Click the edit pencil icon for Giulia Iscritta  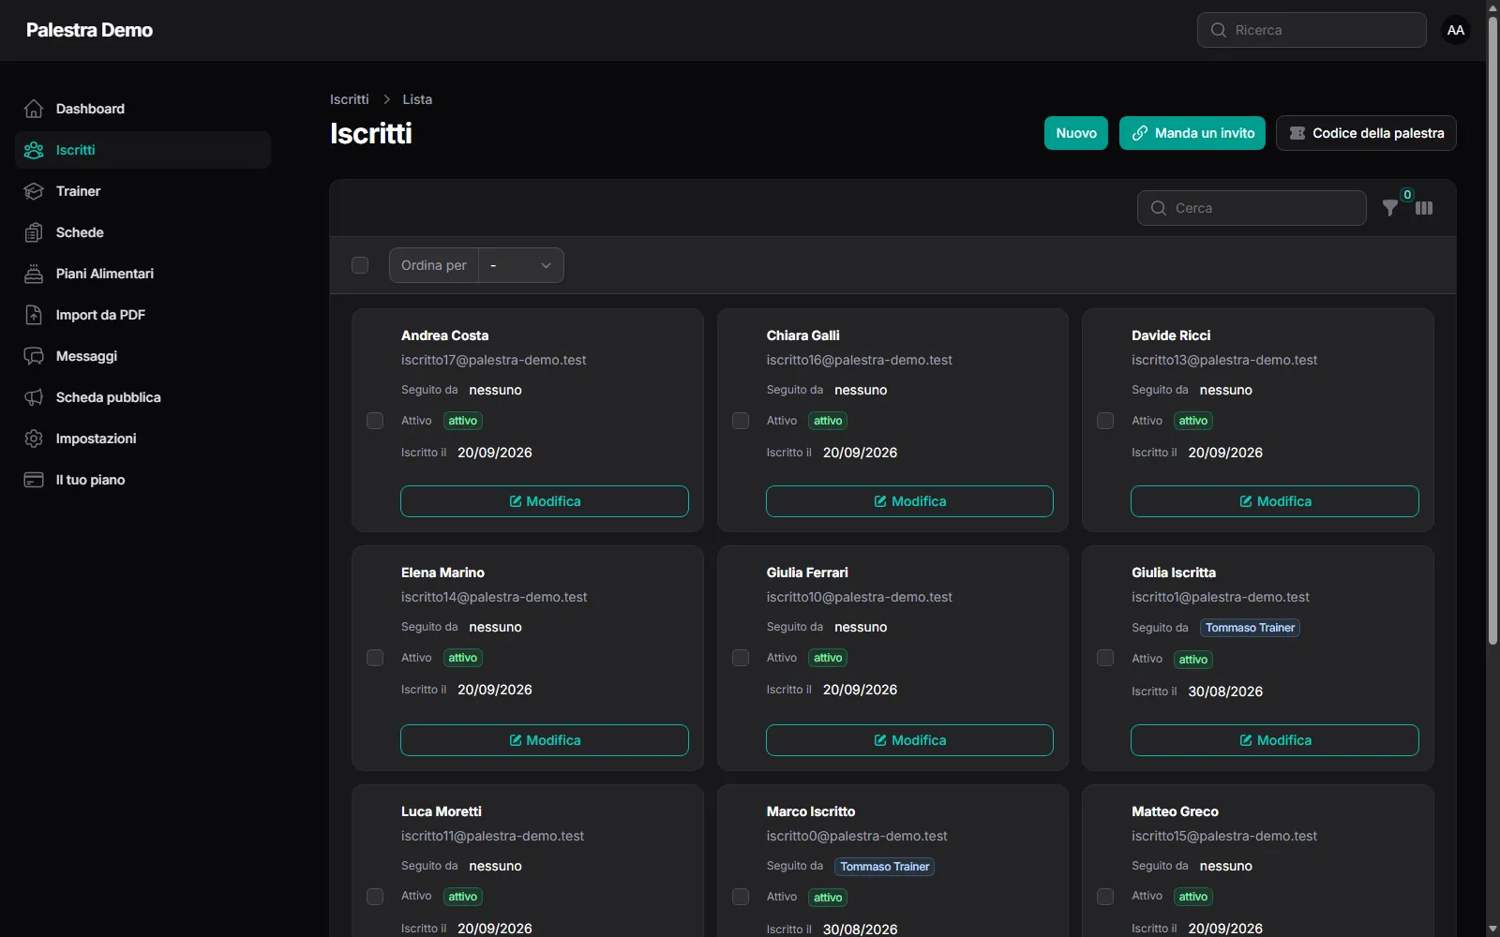pyautogui.click(x=1246, y=740)
